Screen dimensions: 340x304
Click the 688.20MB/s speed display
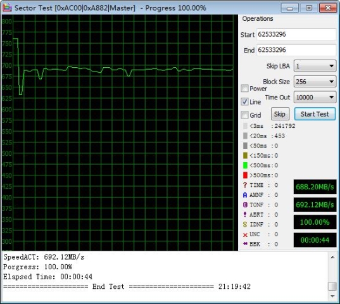pos(315,187)
